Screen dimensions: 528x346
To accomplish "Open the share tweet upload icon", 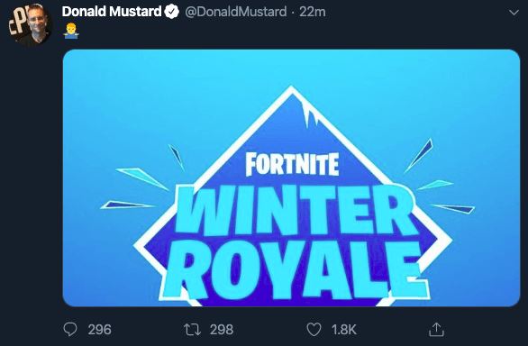I will (x=436, y=330).
